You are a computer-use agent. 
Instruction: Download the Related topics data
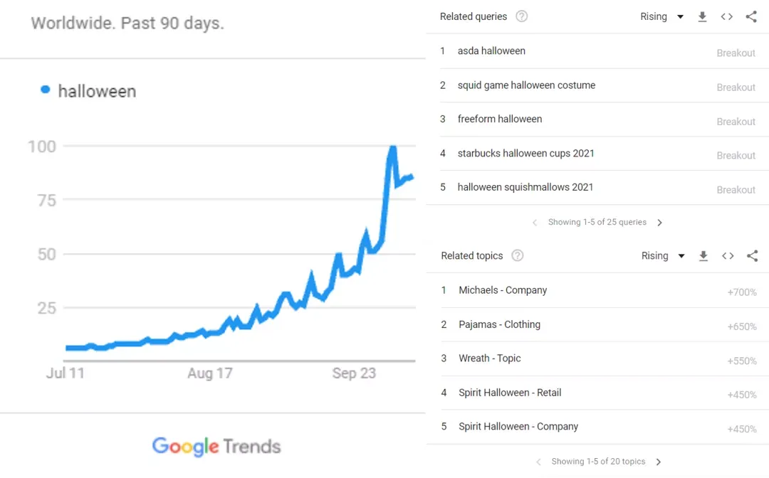703,255
